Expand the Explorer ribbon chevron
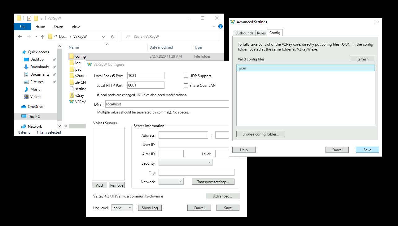This screenshot has width=398, height=226. coord(214,27)
